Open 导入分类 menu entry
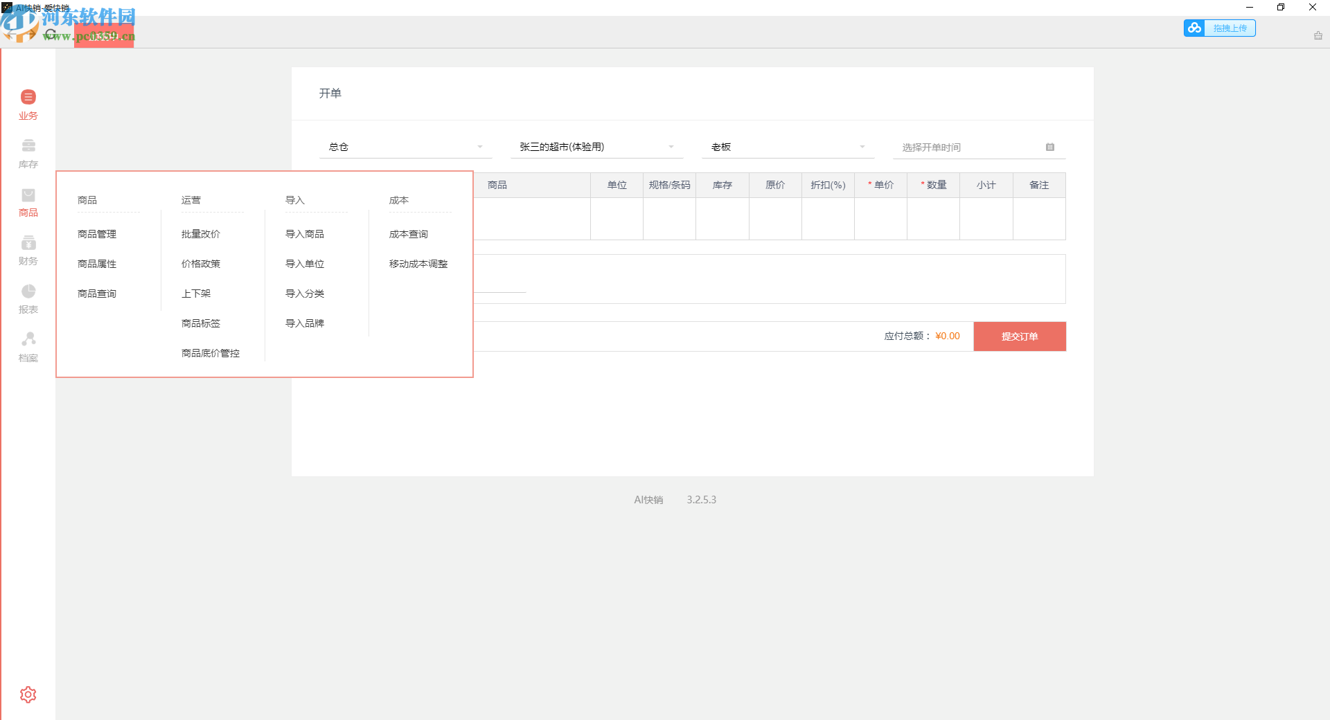Image resolution: width=1330 pixels, height=720 pixels. pos(305,294)
